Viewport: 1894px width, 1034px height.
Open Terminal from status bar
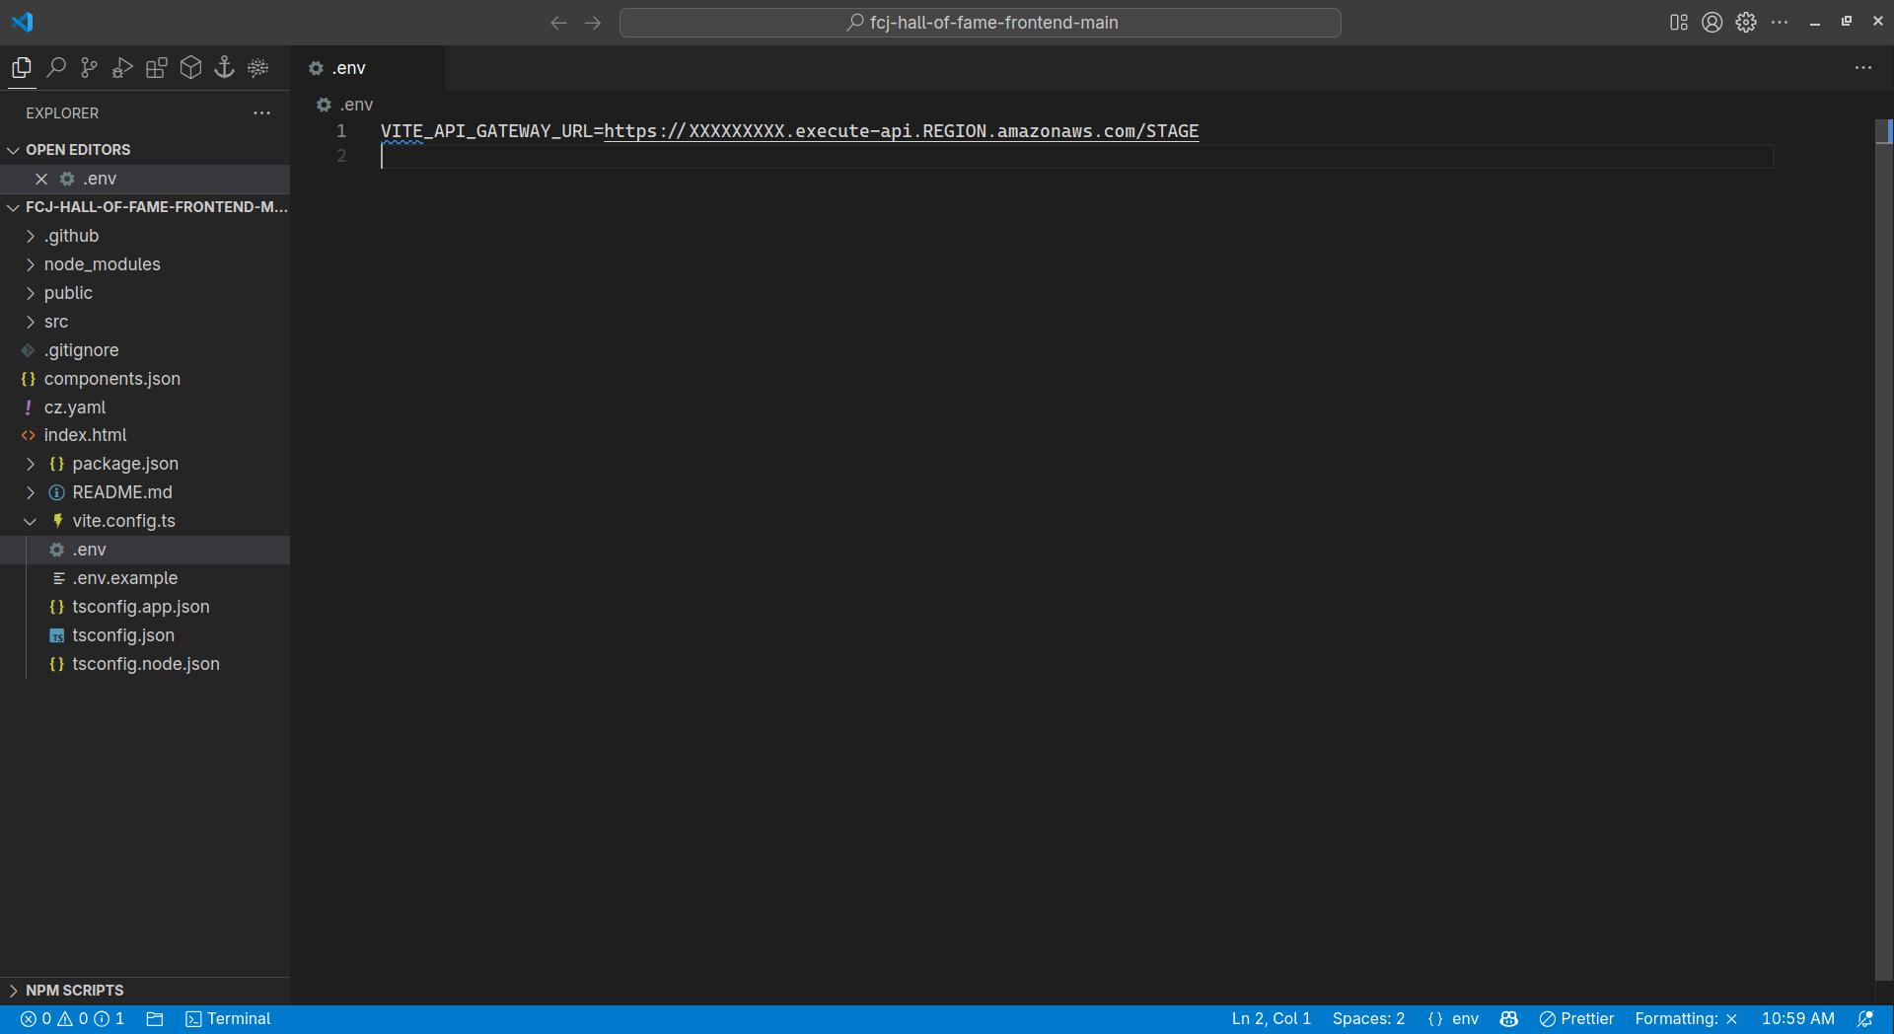tap(228, 1019)
